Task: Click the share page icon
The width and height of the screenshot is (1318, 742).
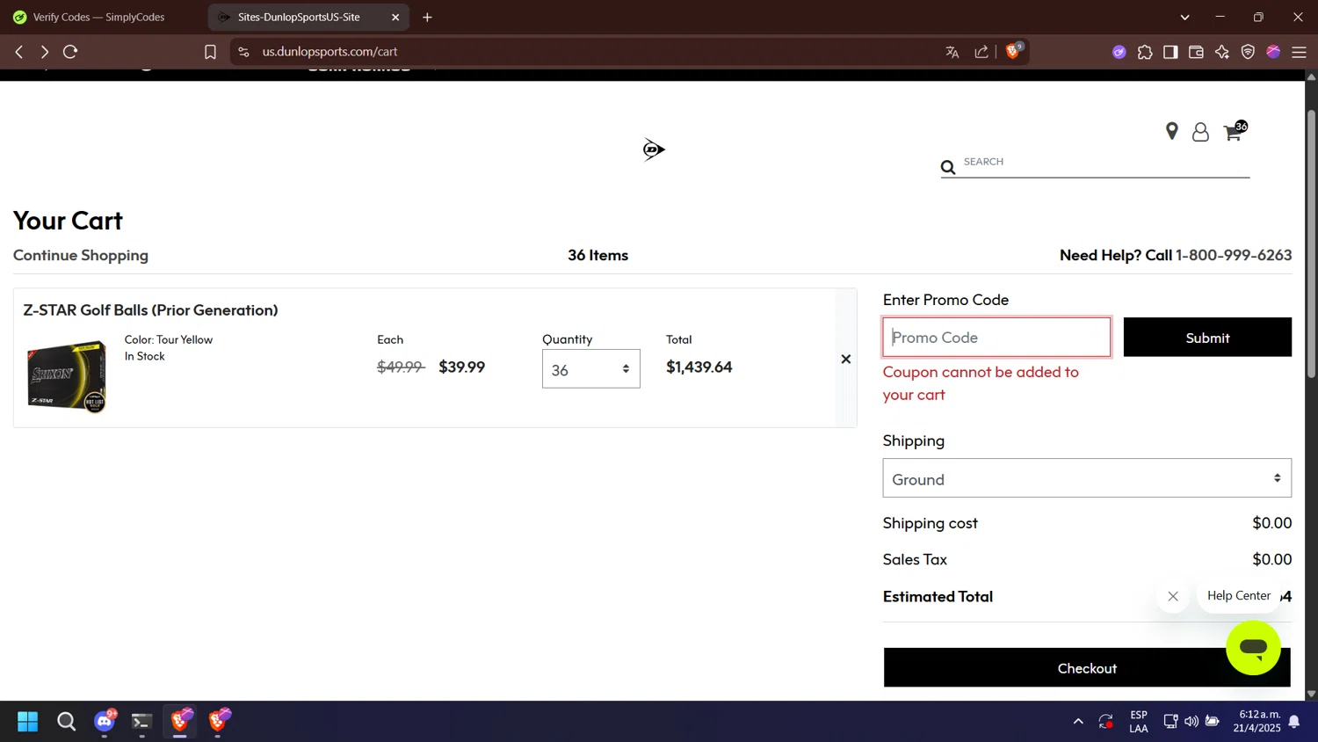Action: pyautogui.click(x=981, y=52)
